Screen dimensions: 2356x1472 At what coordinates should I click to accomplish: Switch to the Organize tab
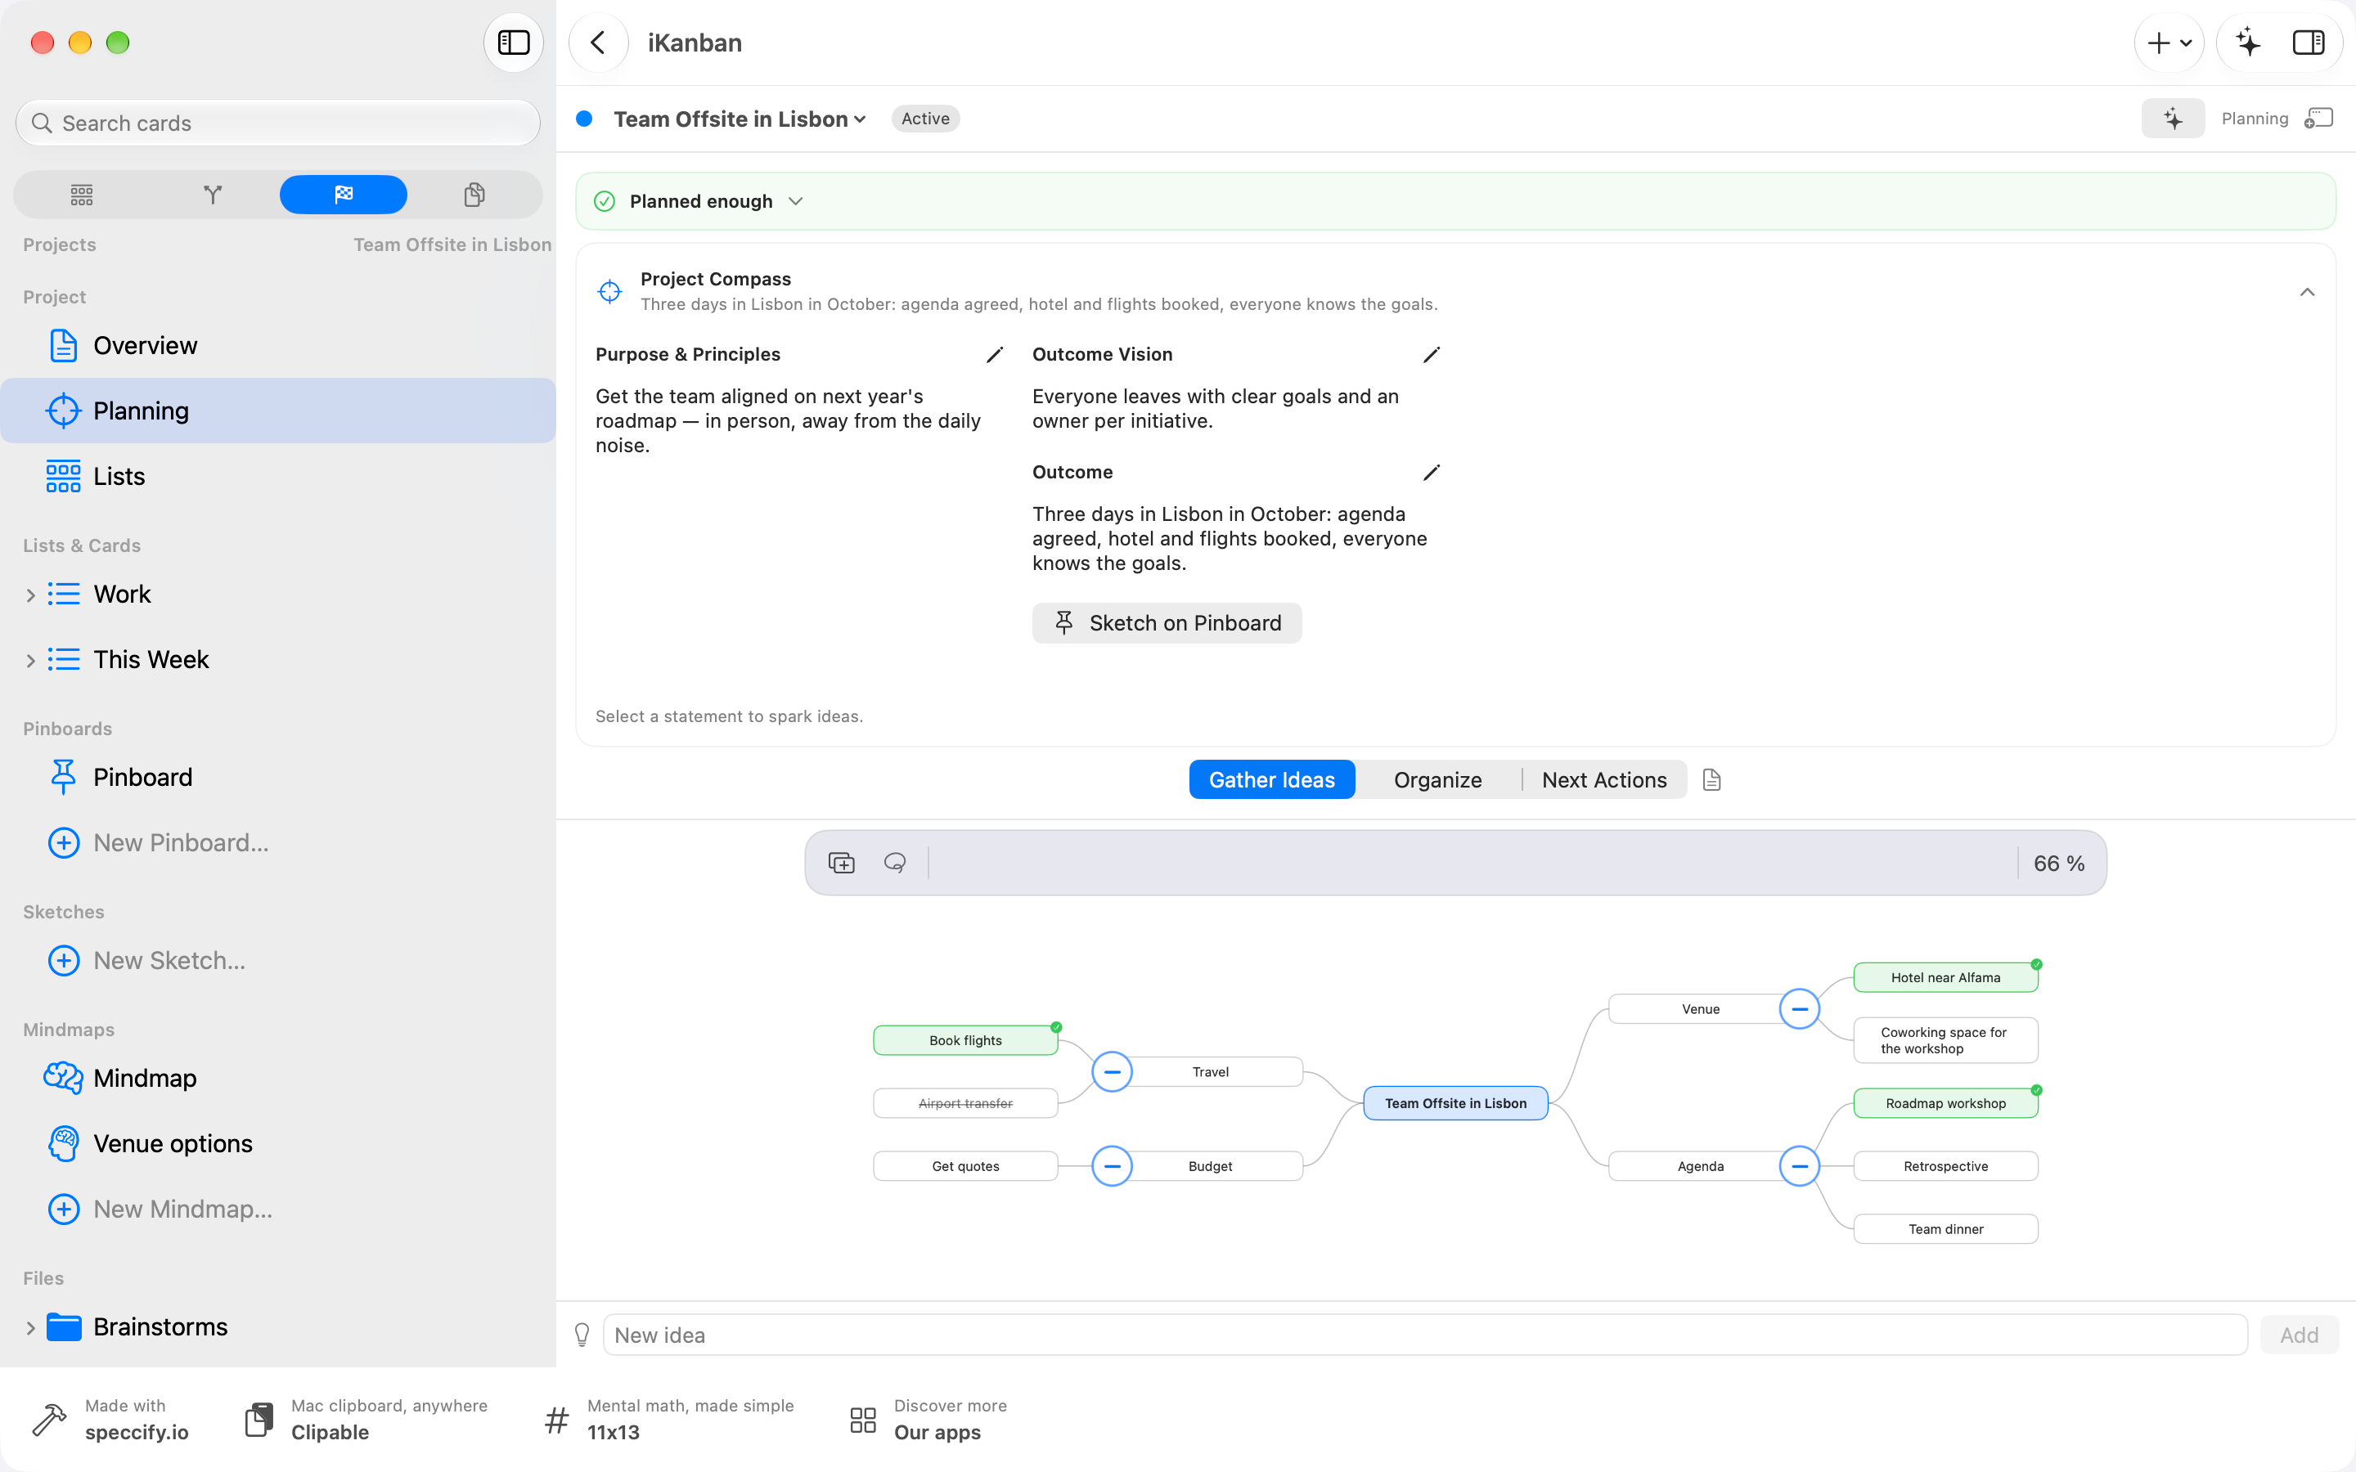[1438, 780]
